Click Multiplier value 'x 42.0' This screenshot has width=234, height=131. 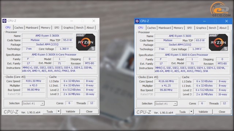point(33,86)
